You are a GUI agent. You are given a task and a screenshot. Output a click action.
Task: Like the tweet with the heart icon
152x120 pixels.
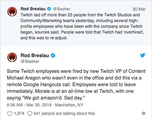tap(10, 114)
